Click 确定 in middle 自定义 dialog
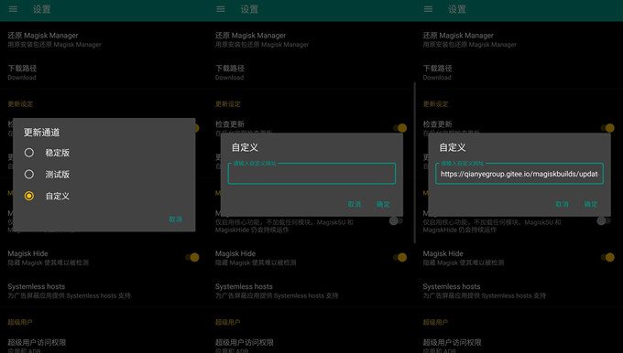This screenshot has height=353, width=623. [383, 204]
